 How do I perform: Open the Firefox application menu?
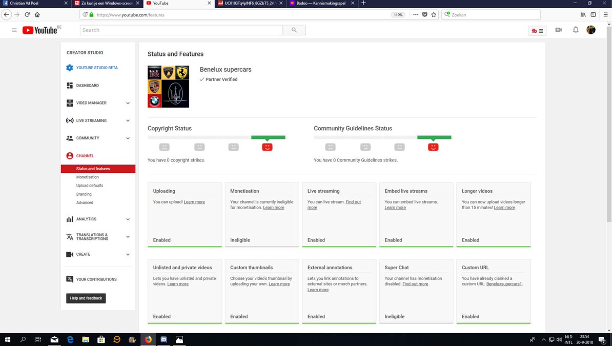tap(606, 15)
